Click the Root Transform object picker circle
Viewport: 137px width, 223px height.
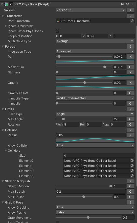pyautogui.click(x=132, y=21)
